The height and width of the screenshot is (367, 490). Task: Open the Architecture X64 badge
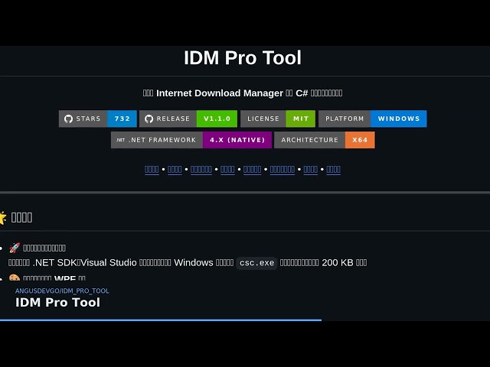point(325,140)
